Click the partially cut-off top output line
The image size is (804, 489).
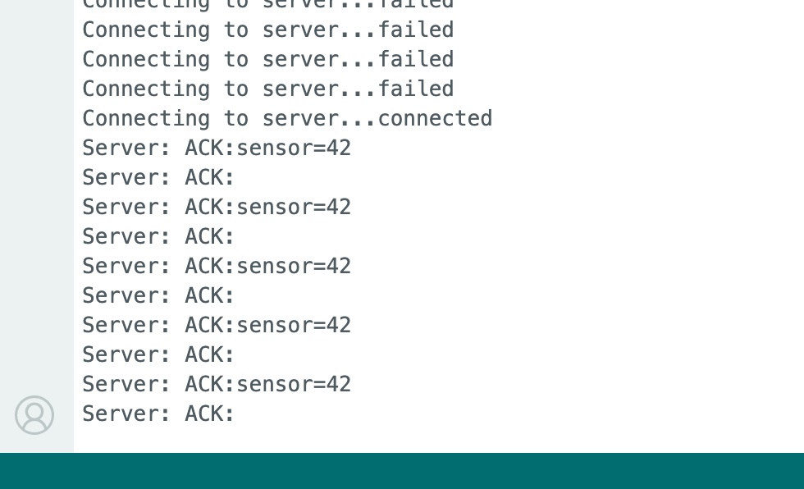click(x=267, y=5)
